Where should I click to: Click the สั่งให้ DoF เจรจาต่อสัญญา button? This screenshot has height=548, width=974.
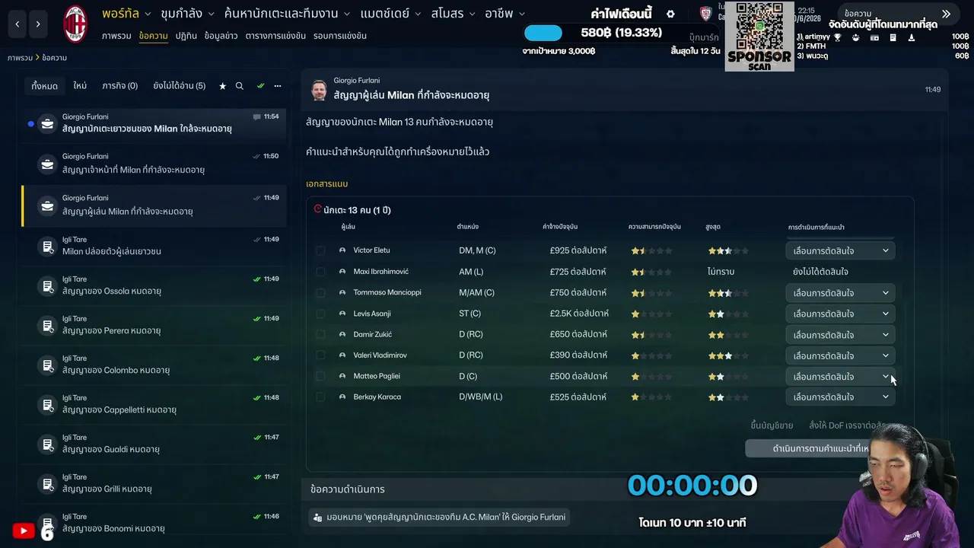coord(847,425)
